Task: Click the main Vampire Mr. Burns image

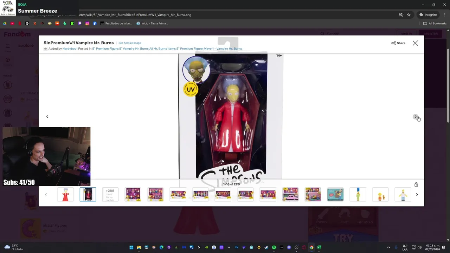Action: point(231,117)
